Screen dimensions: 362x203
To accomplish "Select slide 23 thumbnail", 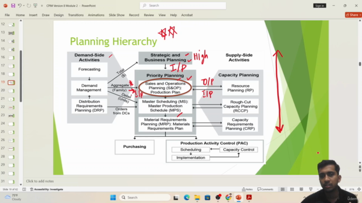I will [11, 116].
